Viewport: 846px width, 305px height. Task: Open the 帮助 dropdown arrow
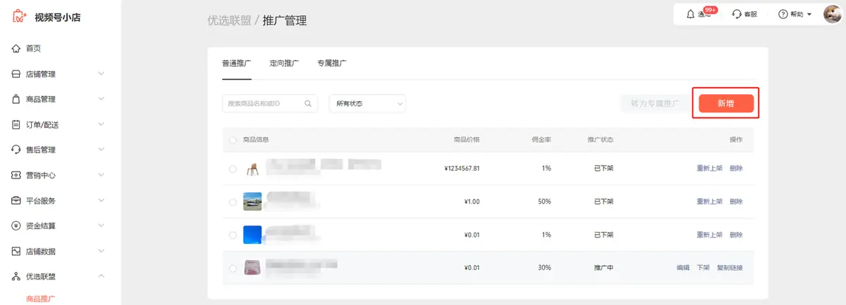tap(809, 14)
